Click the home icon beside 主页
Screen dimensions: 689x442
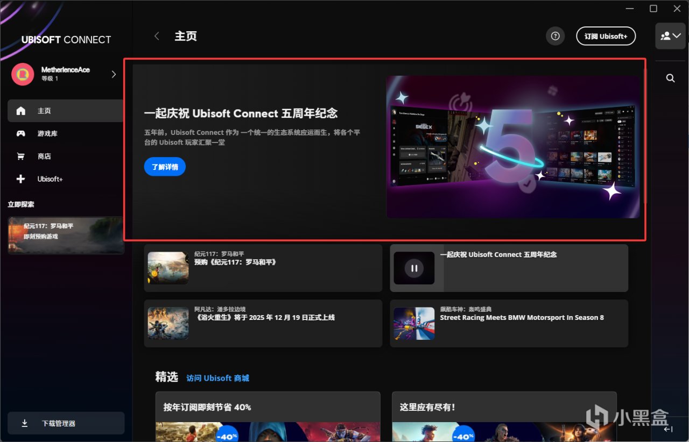21,111
